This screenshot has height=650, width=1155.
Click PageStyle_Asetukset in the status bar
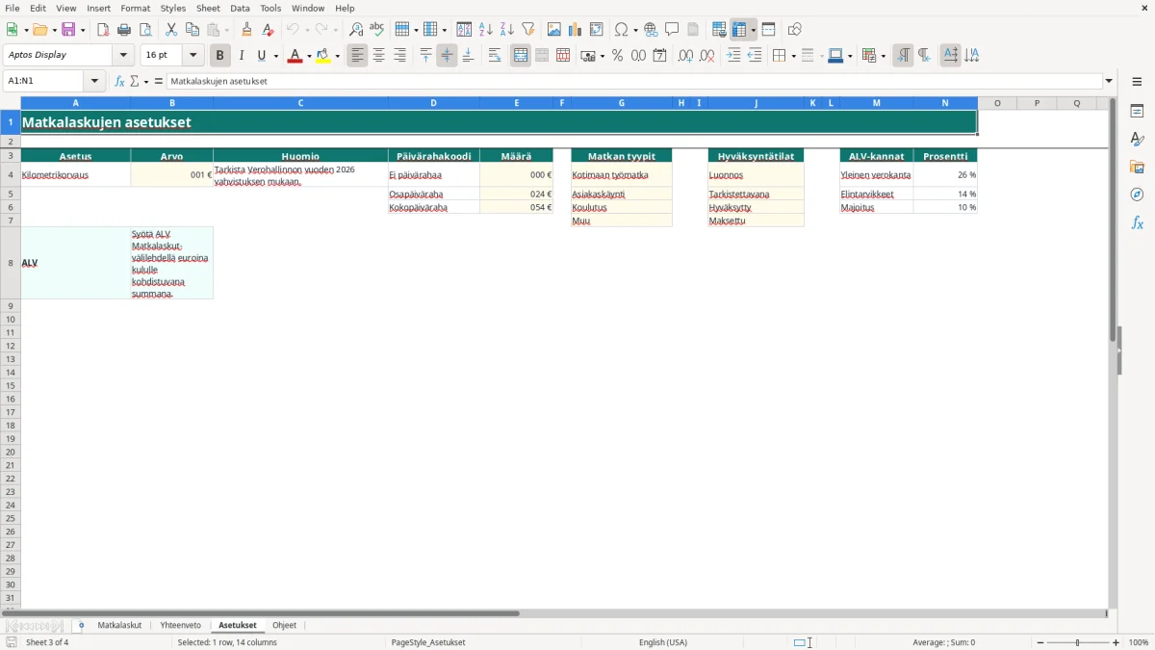point(428,642)
